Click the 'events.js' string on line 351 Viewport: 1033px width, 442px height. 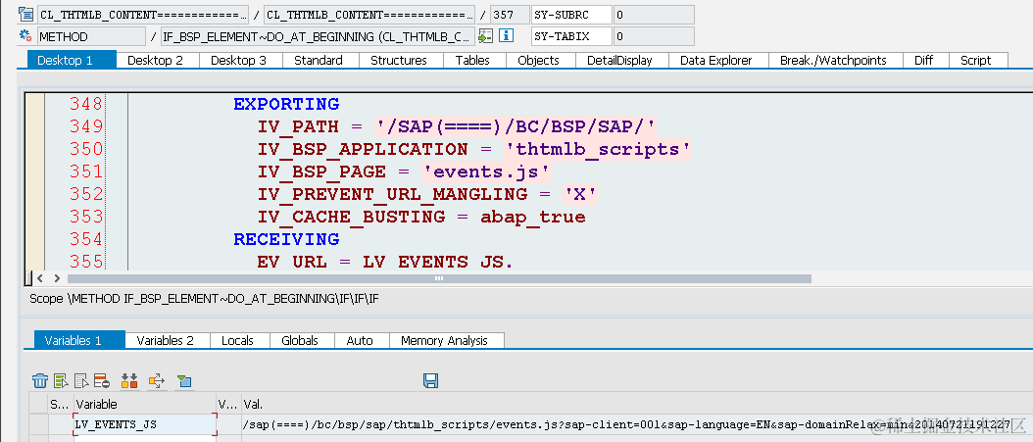[x=486, y=172]
